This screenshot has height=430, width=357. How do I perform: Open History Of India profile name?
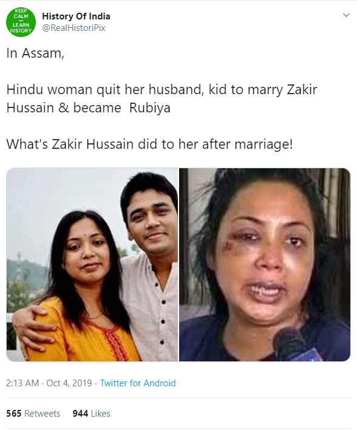pos(76,16)
